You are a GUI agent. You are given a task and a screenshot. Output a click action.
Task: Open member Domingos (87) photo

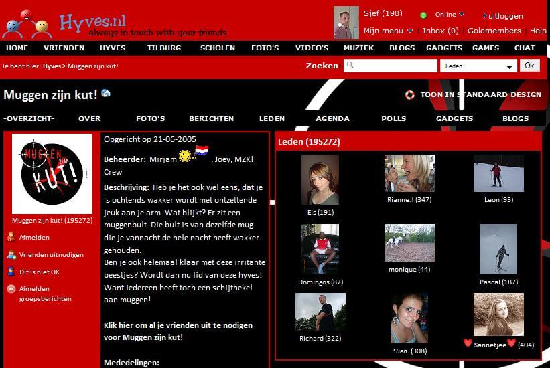coord(320,249)
